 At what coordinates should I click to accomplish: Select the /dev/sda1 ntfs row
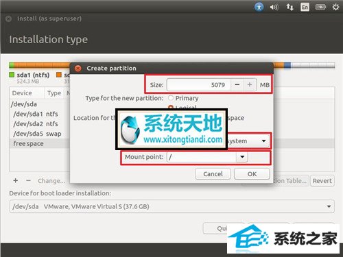[40, 114]
